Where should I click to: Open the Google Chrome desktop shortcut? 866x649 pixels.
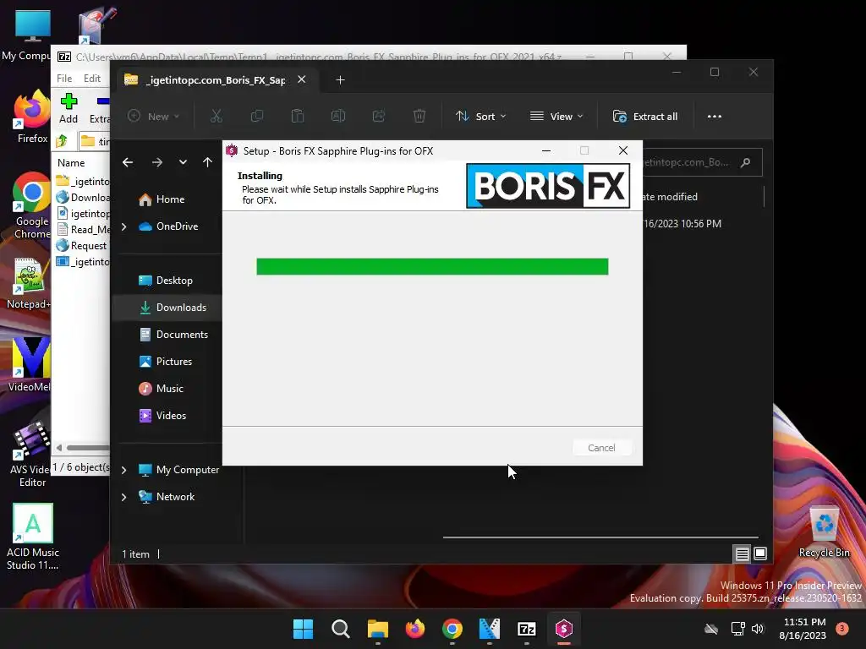(x=31, y=205)
